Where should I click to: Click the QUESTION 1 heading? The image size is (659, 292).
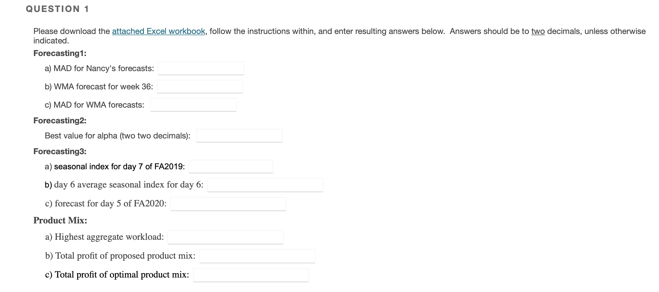(x=57, y=9)
